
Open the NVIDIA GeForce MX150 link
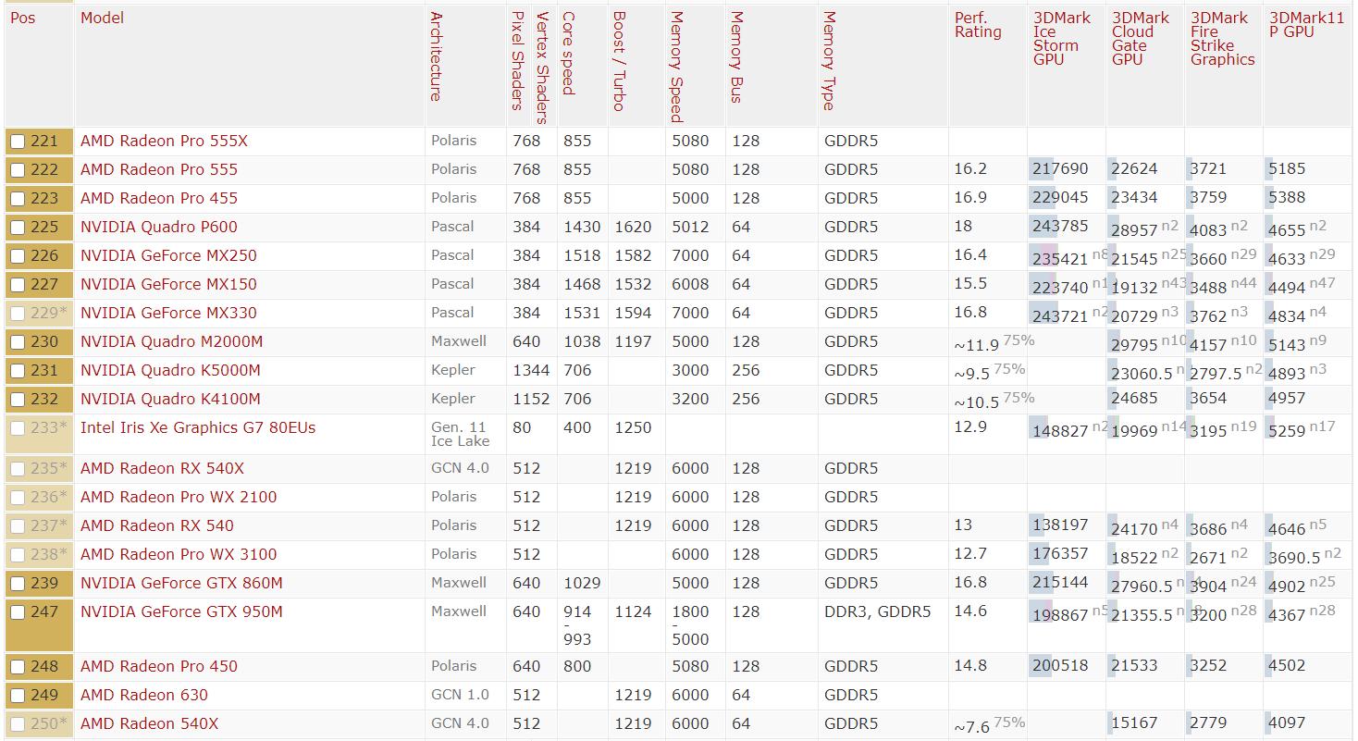pos(168,285)
